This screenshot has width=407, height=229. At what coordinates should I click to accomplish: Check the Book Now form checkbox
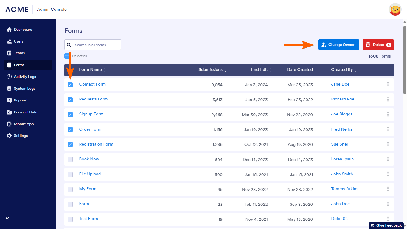70,159
